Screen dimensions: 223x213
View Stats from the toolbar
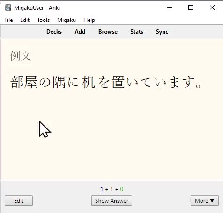tap(137, 32)
